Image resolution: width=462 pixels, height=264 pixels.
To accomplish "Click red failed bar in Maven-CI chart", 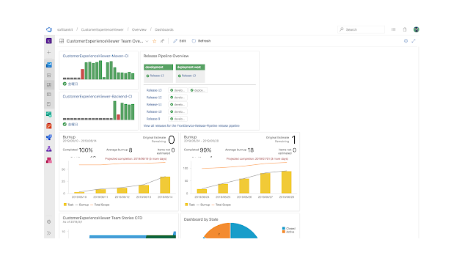I will tap(82, 74).
